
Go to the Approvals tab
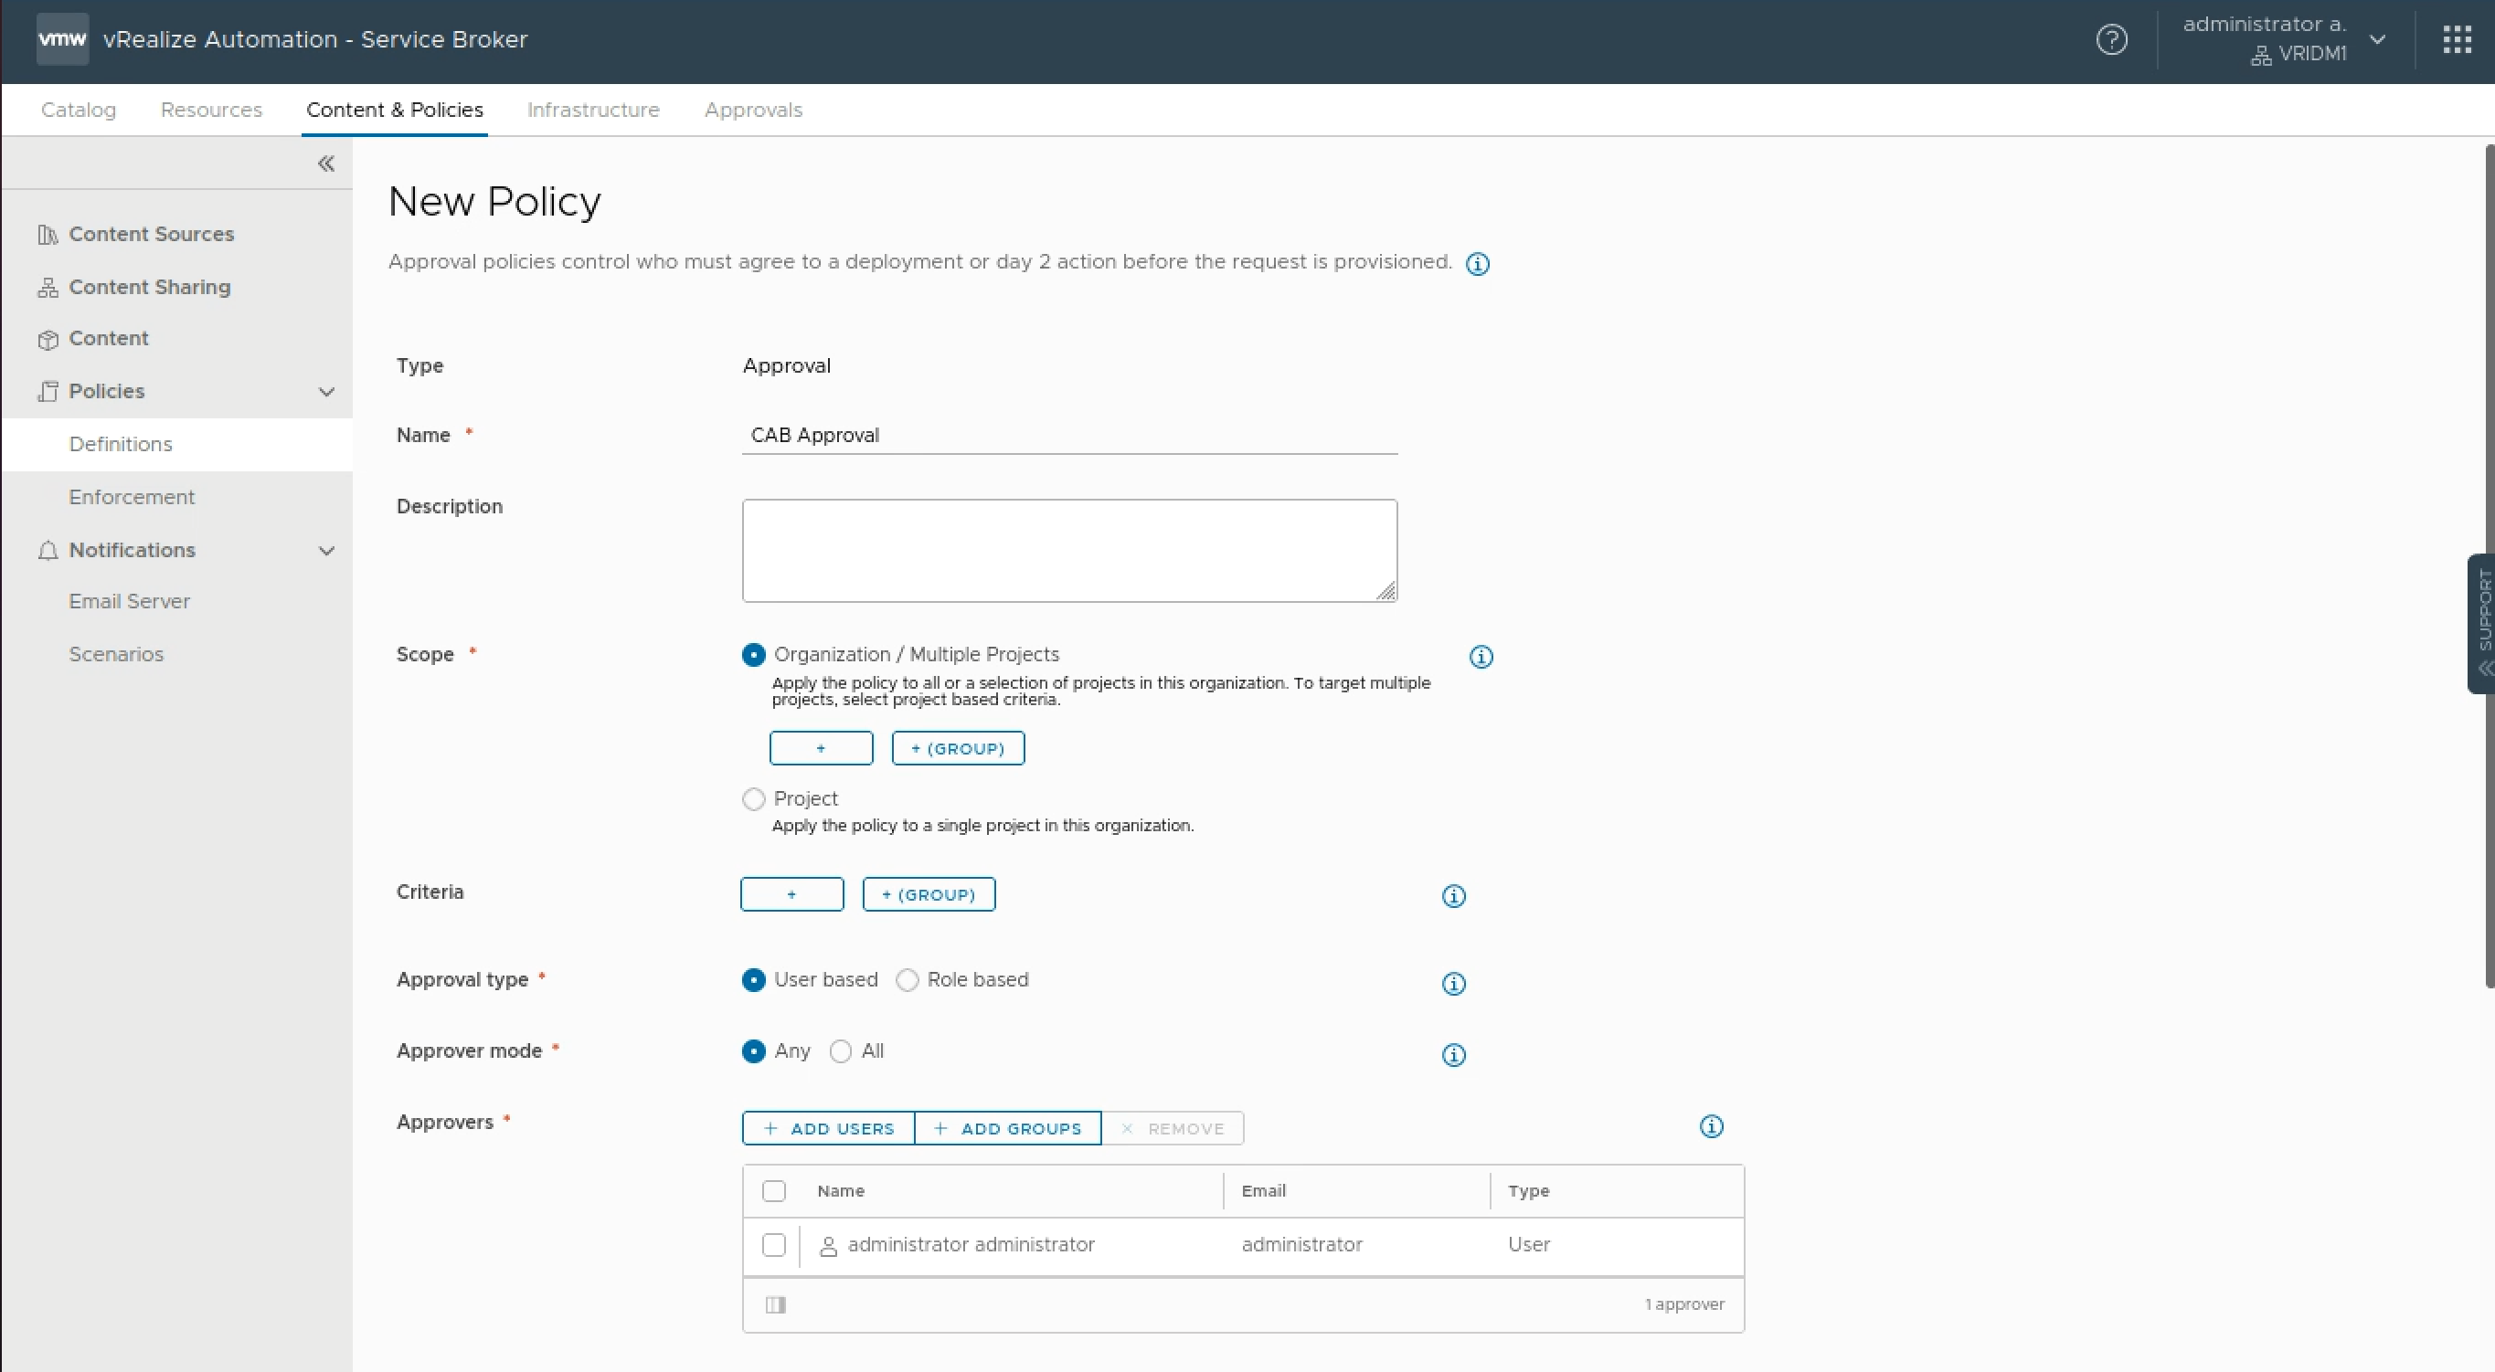coord(752,111)
